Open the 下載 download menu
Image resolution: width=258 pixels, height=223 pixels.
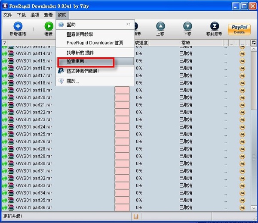pos(21,15)
